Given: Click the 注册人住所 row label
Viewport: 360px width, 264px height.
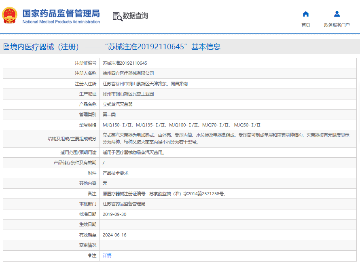Looking at the screenshot, I should point(86,84).
